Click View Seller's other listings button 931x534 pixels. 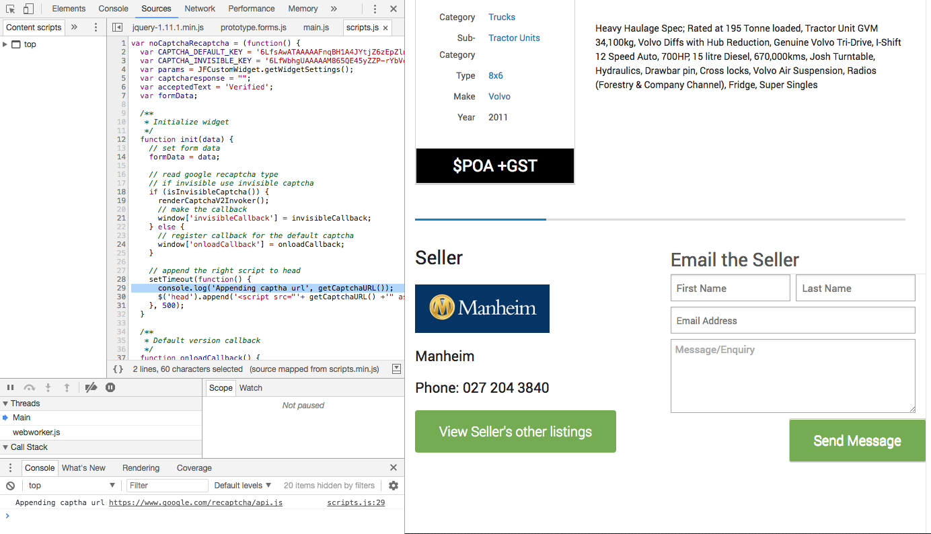(515, 432)
